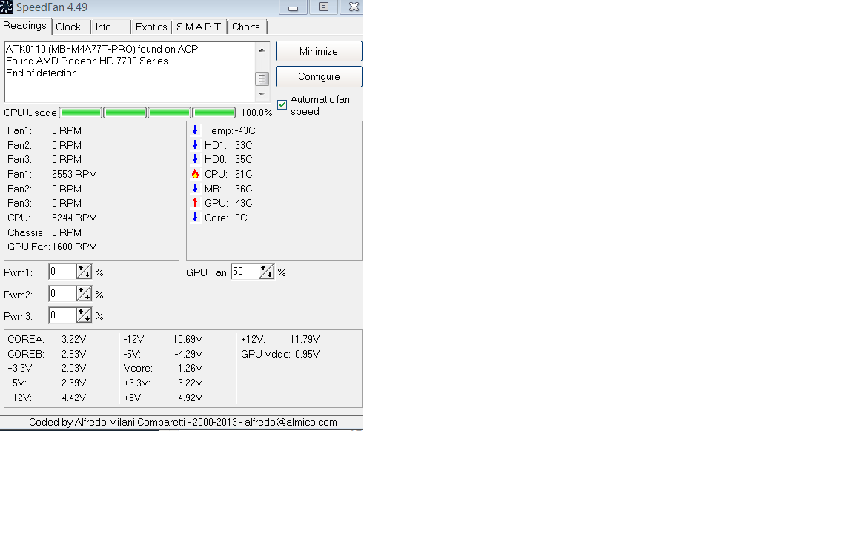Click the log box scroll up arrow
This screenshot has height=533, width=854.
[x=262, y=50]
